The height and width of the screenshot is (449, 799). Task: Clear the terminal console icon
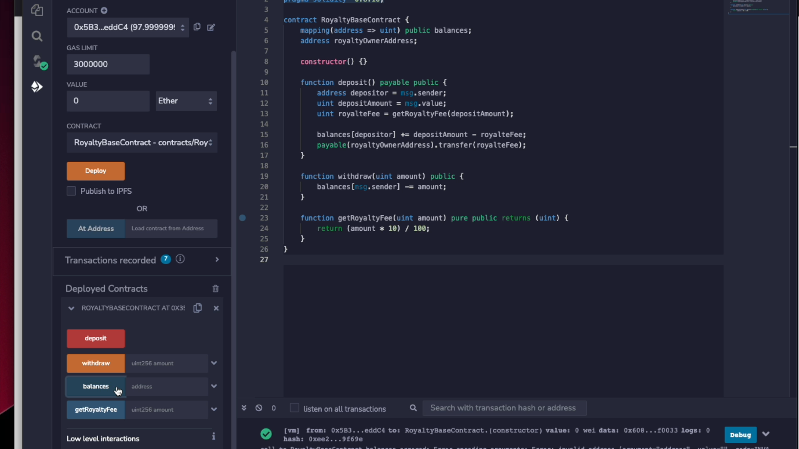[259, 408]
